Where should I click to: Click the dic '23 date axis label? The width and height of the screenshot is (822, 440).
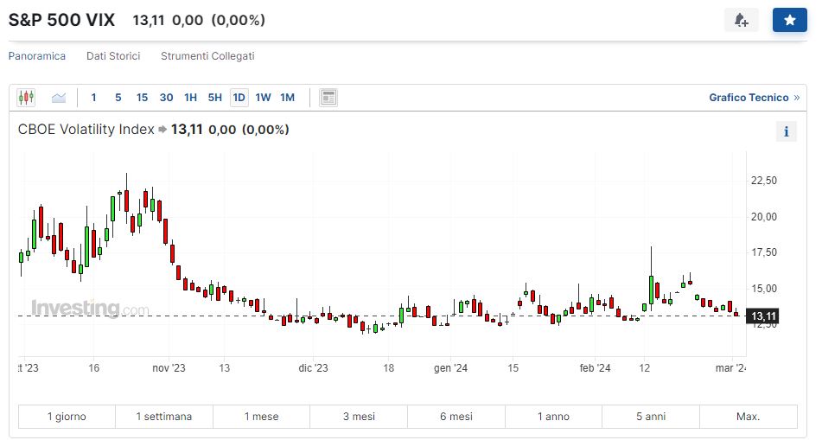(313, 368)
